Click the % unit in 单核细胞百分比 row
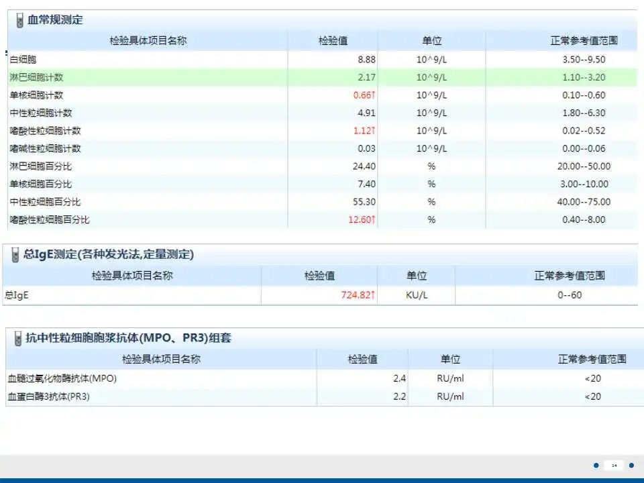The width and height of the screenshot is (644, 483). 431,184
